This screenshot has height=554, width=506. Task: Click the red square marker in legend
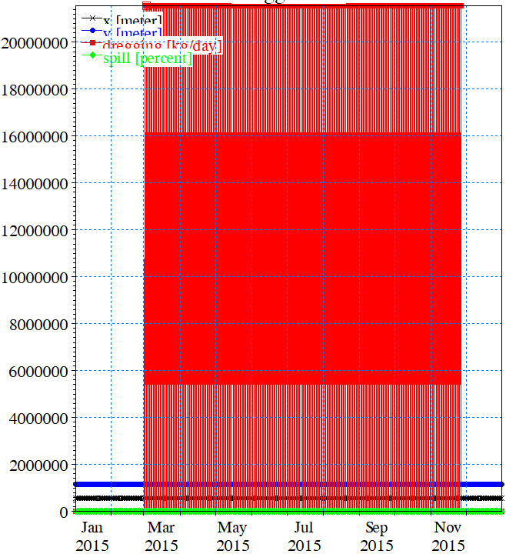pos(92,44)
